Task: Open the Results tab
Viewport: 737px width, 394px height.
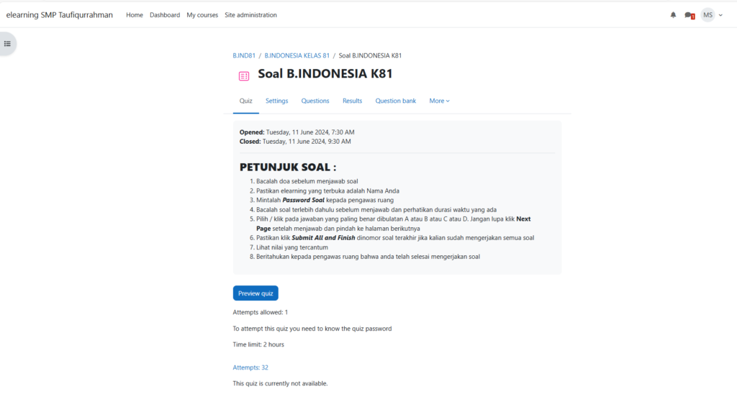Action: coord(352,101)
